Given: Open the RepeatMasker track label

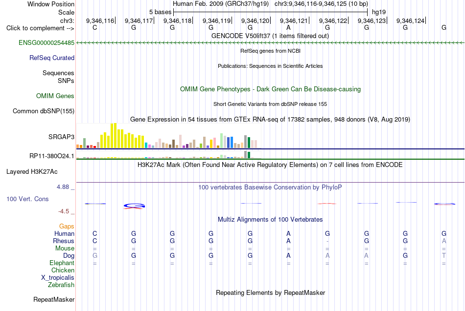Looking at the screenshot, I should 54,300.
